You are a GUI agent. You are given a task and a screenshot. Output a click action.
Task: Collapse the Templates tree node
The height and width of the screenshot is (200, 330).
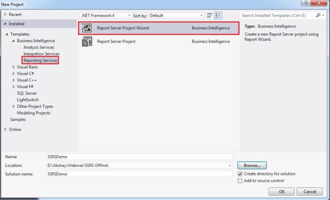pos(7,34)
